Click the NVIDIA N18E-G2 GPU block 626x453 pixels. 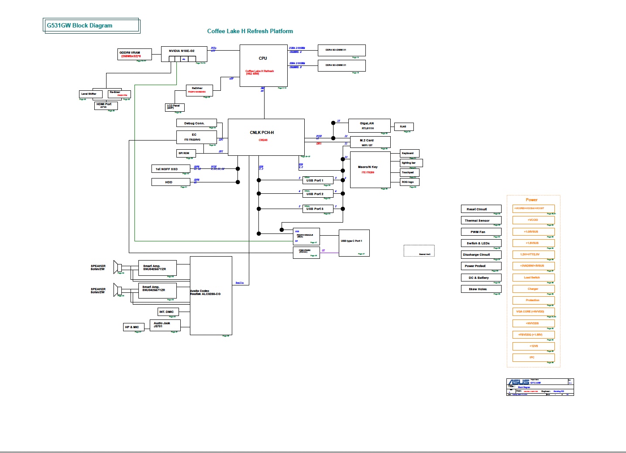click(184, 54)
